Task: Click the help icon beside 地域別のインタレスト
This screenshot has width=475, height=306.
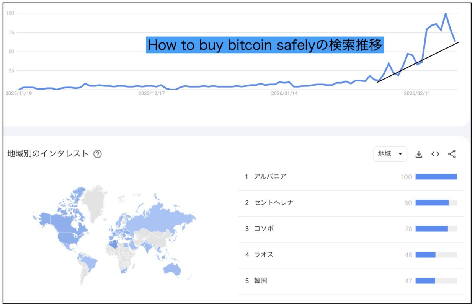Action: click(98, 154)
